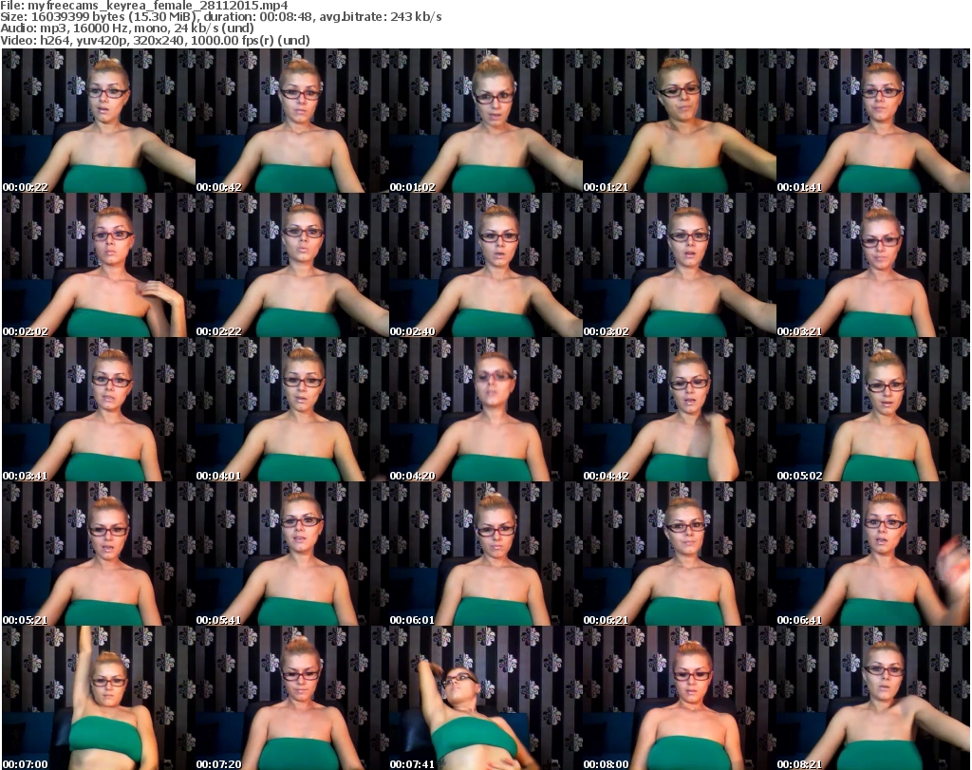Viewport: 972px width, 770px height.
Task: Click the Audio mp3 info line
Action: [x=127, y=28]
